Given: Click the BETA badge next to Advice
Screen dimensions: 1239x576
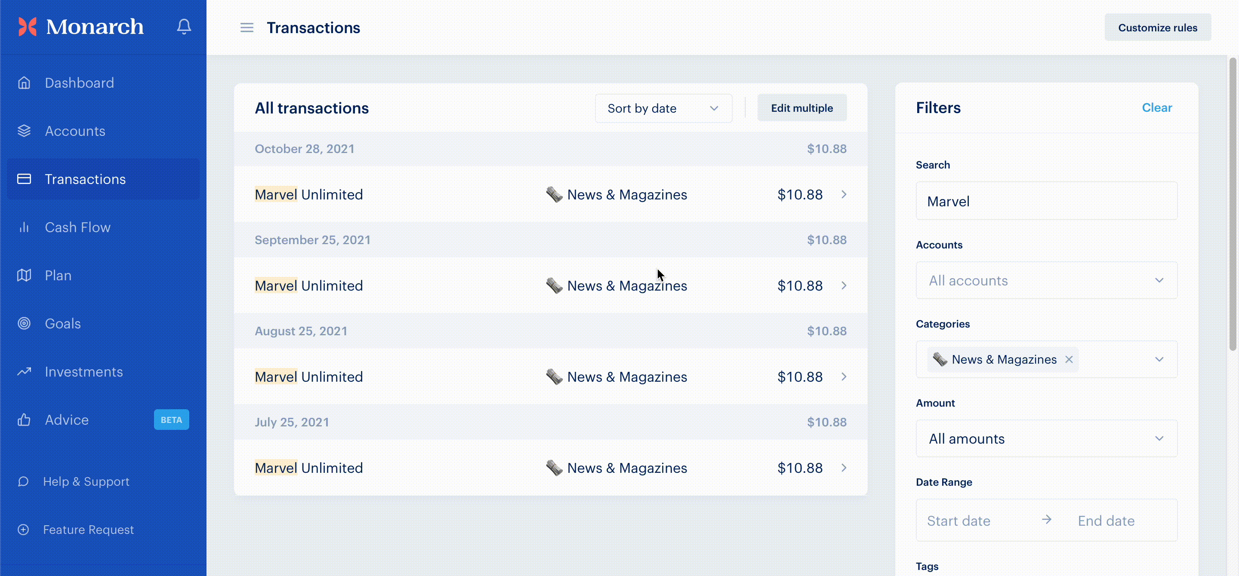Looking at the screenshot, I should (171, 420).
